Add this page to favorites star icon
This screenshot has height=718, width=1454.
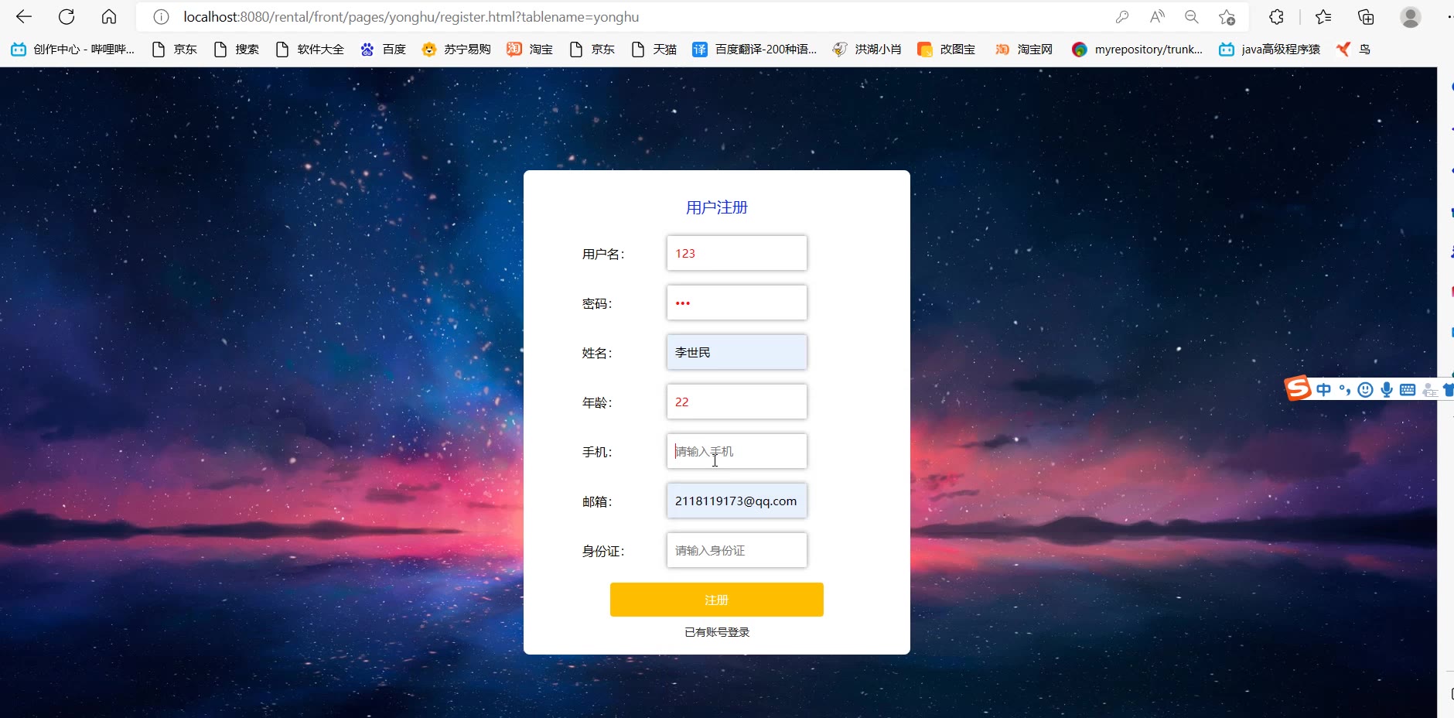(x=1227, y=17)
